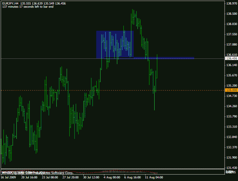Click the 135.670 price scale label
The image size is (238, 181).
[x=232, y=75]
